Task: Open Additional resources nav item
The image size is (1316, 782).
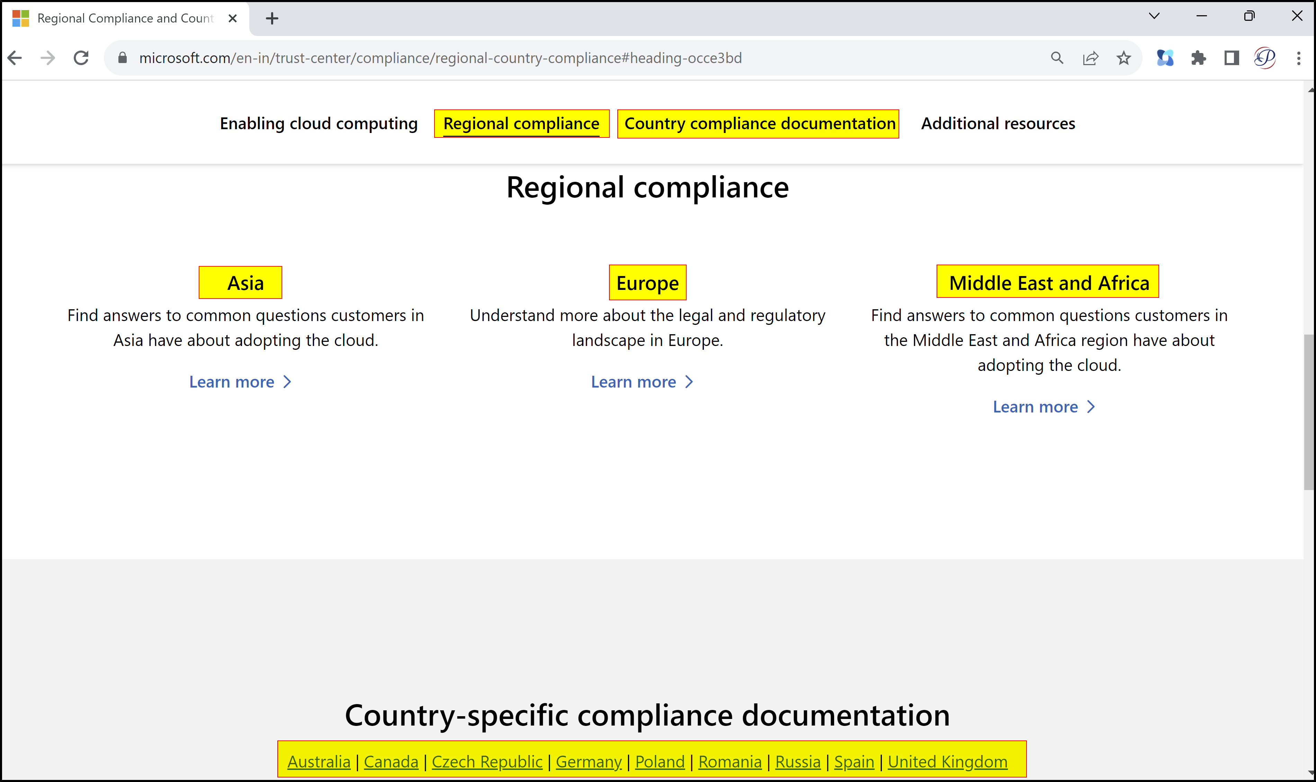Action: click(x=998, y=123)
